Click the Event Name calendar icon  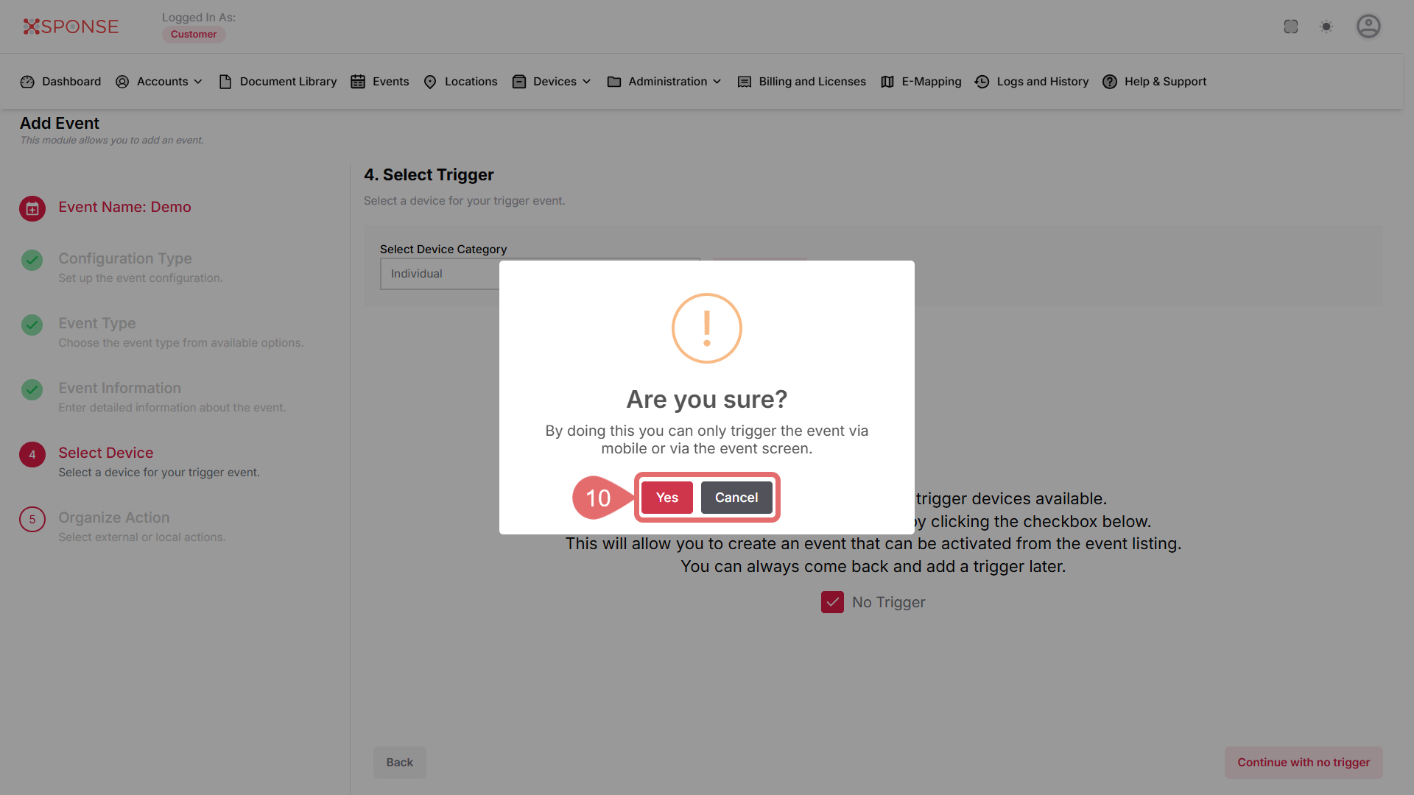pos(32,208)
